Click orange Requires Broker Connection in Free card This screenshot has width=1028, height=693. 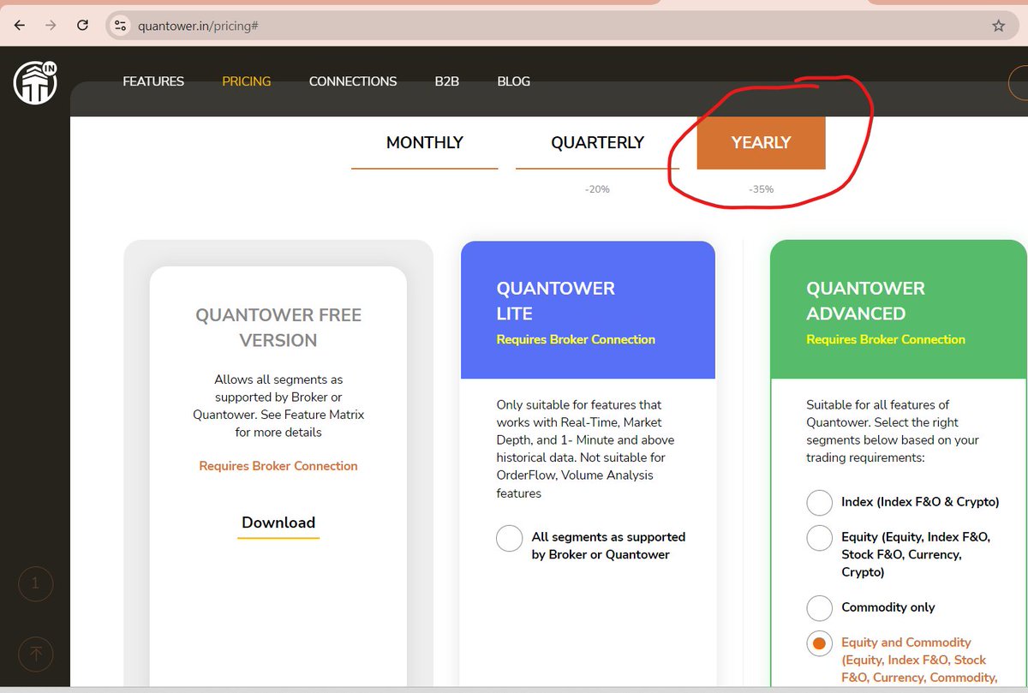coord(278,466)
